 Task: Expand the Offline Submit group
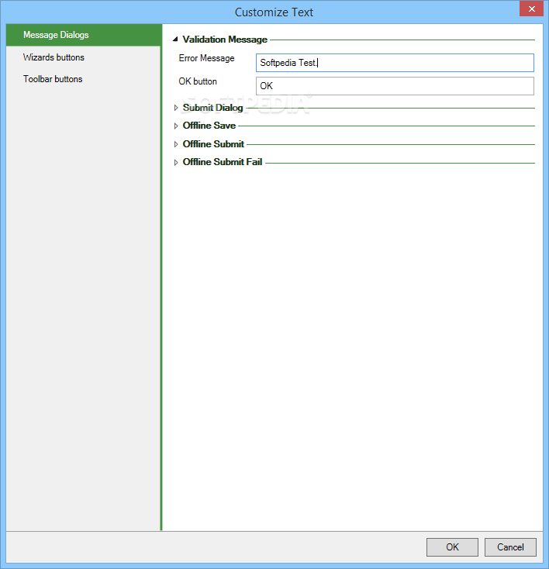pyautogui.click(x=176, y=144)
